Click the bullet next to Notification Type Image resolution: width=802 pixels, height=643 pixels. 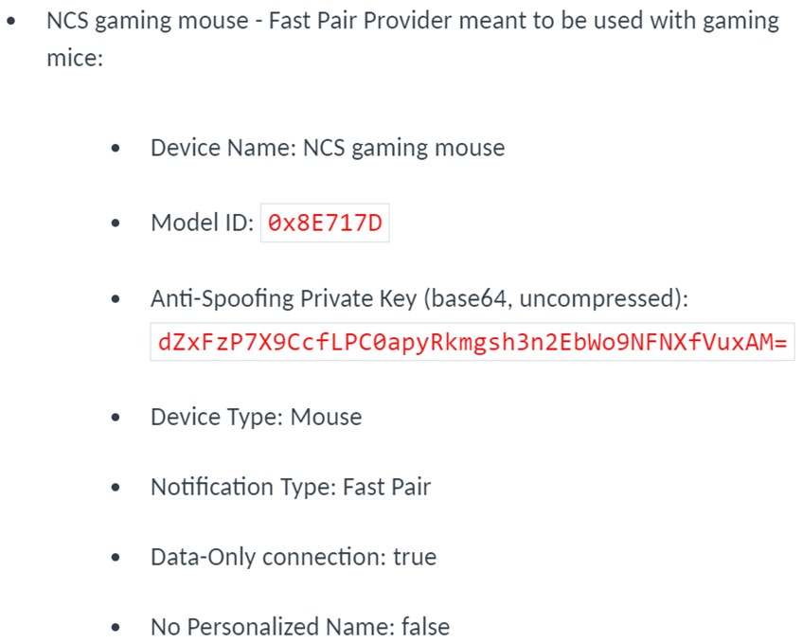pos(116,488)
